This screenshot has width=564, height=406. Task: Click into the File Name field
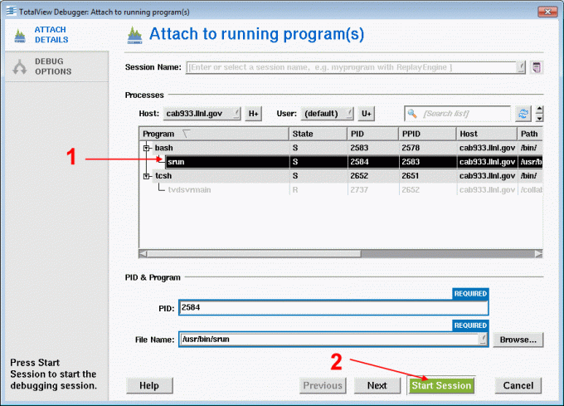(329, 339)
